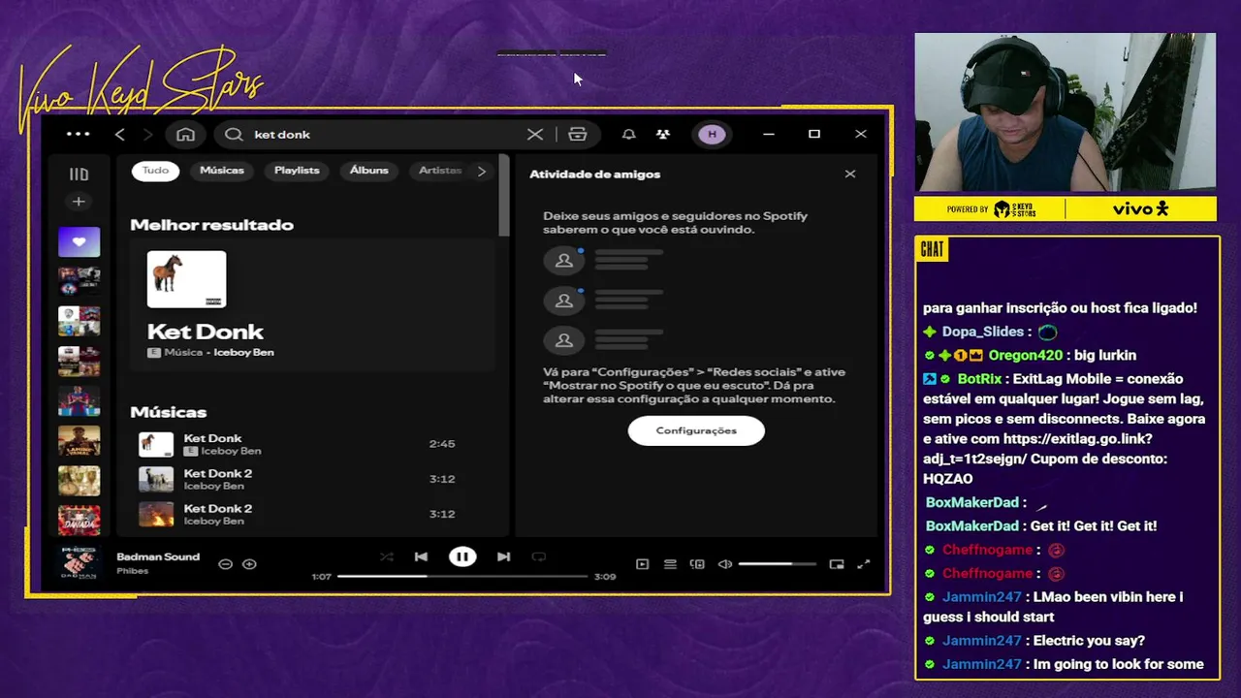Viewport: 1241px width, 698px height.
Task: Select the Músicas filter chip
Action: click(x=222, y=171)
